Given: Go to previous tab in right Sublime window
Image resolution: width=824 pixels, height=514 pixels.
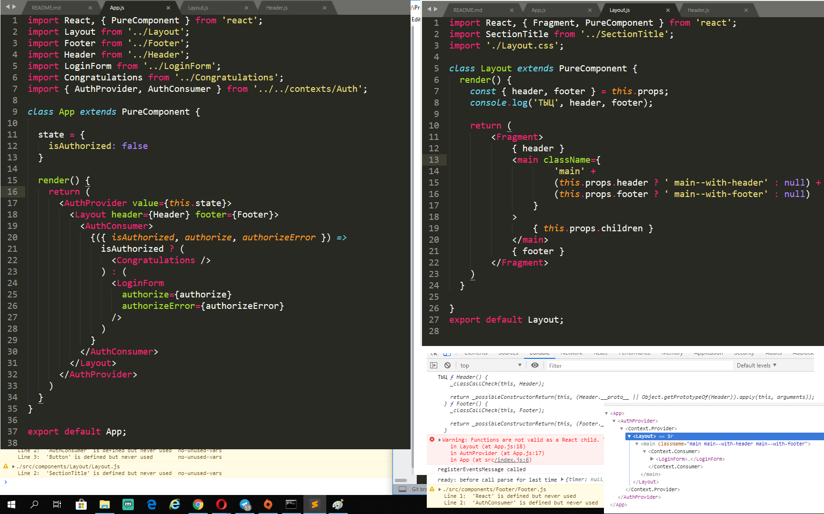Looking at the screenshot, I should (429, 9).
